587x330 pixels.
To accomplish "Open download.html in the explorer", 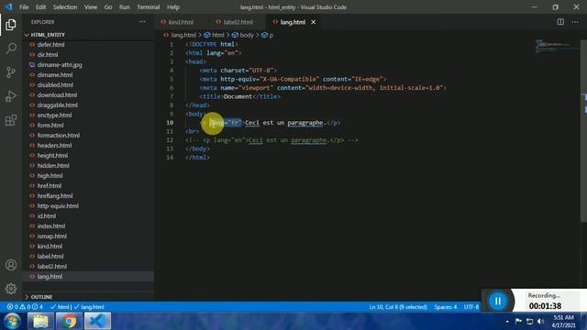I will pos(57,95).
